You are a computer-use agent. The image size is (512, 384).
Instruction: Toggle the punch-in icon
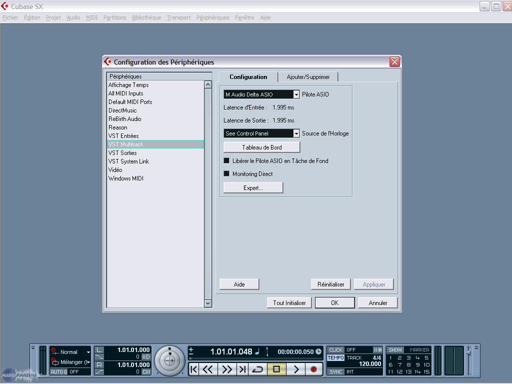click(x=99, y=357)
